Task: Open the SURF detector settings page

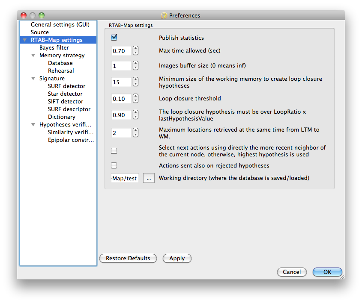Action: pos(66,86)
